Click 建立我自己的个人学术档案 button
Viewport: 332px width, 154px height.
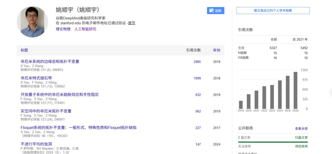coord(273,10)
